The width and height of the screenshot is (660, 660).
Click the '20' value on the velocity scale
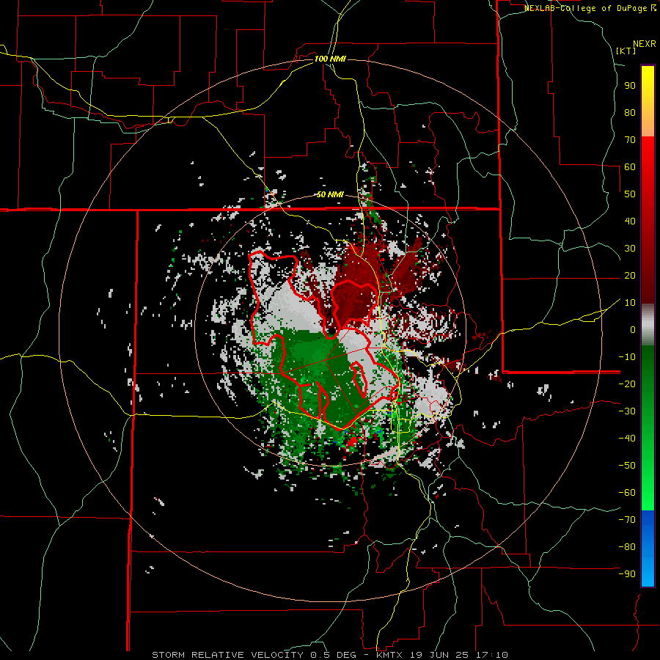[x=630, y=276]
